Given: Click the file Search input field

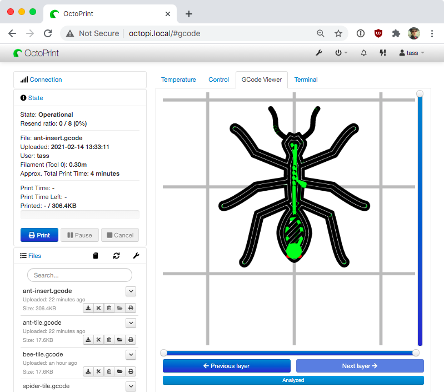Looking at the screenshot, I should [79, 275].
